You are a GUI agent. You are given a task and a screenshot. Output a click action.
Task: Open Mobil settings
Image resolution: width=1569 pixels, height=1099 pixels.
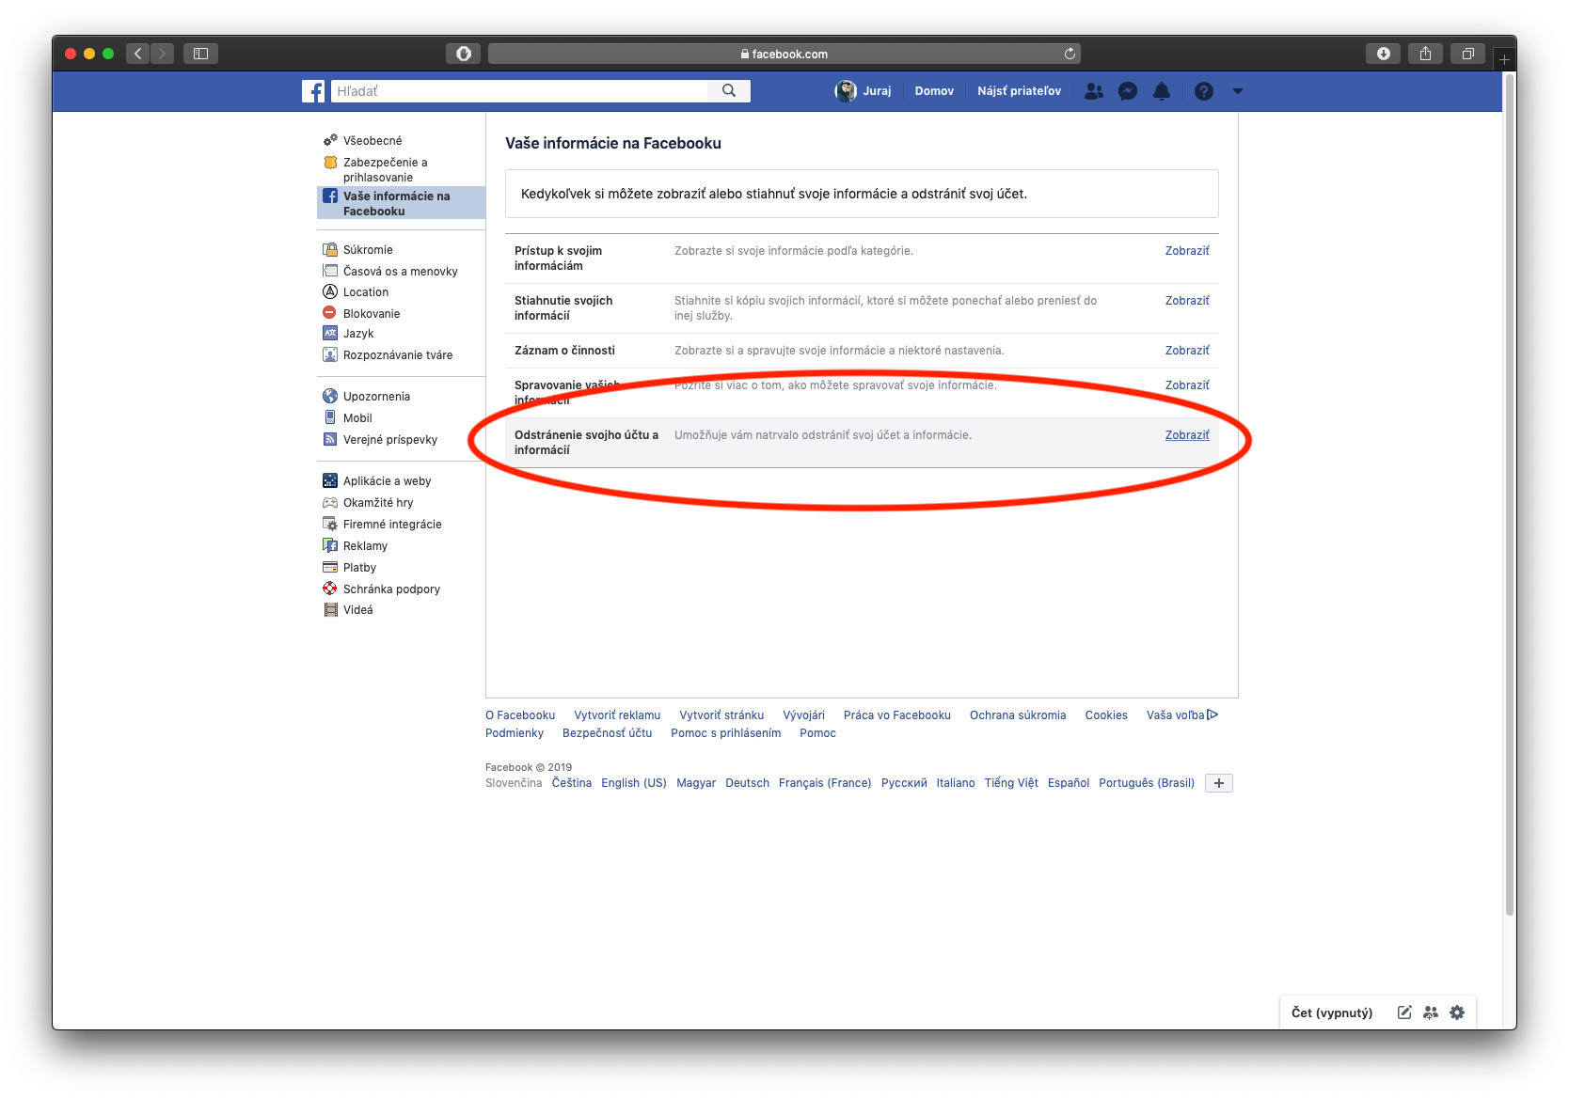pyautogui.click(x=357, y=417)
